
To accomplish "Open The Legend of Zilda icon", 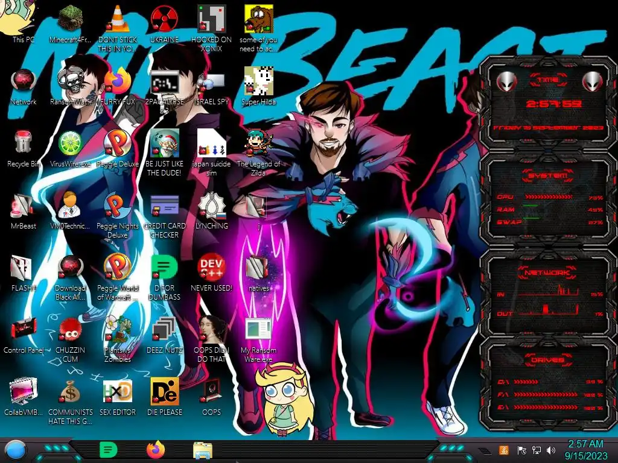I will (x=258, y=143).
